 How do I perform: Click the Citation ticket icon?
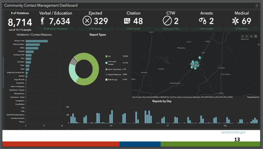127,21
